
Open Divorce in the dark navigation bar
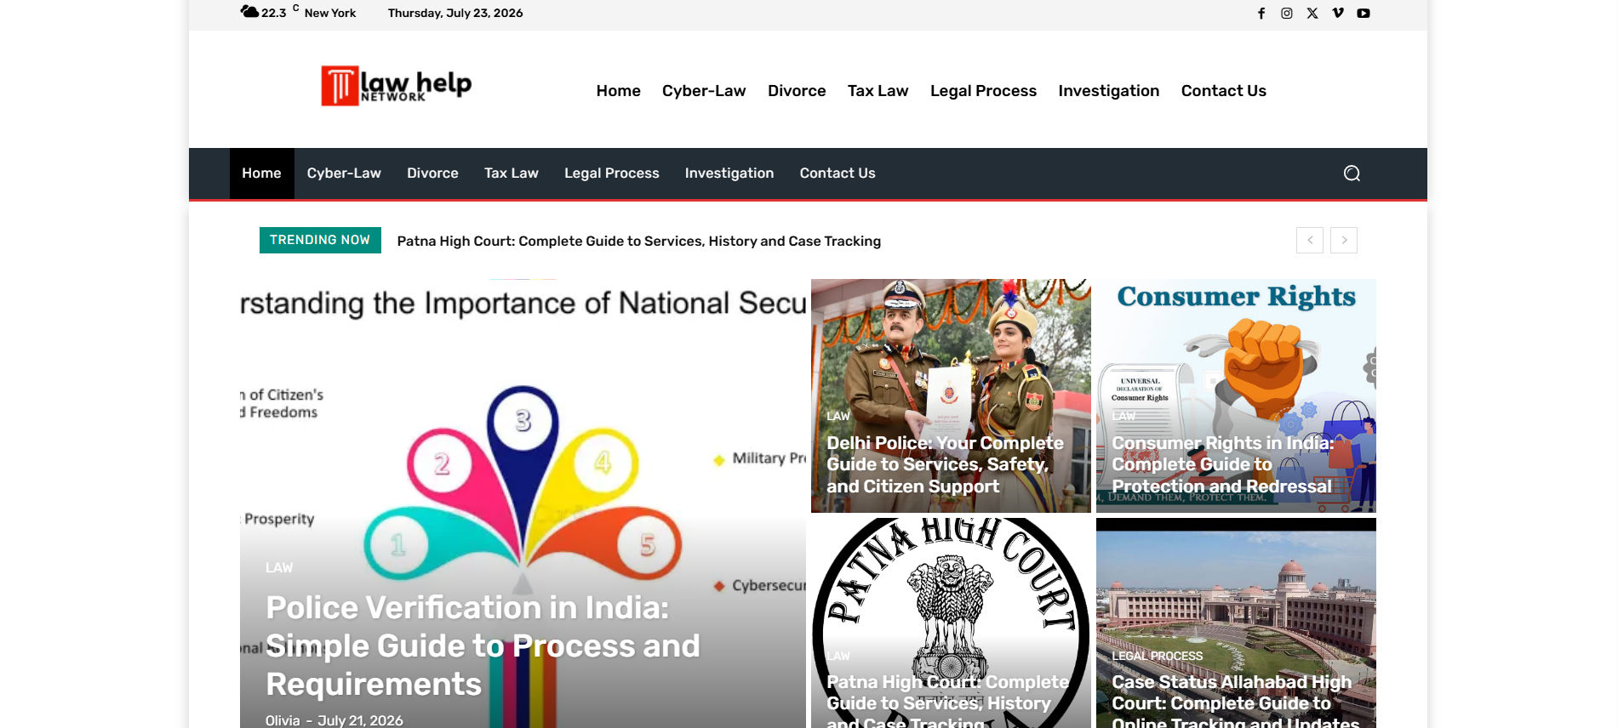point(432,173)
